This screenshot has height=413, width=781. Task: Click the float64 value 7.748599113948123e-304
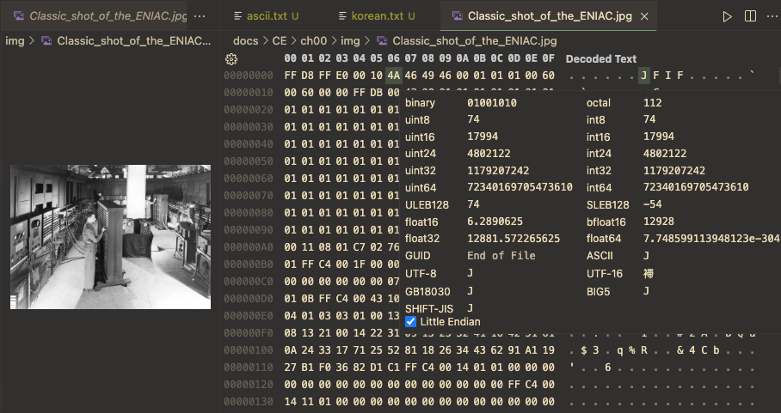[x=711, y=239]
